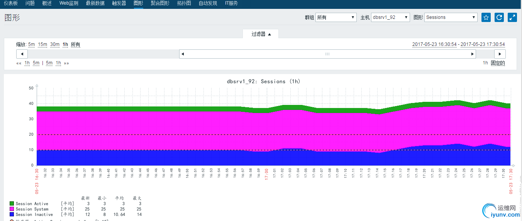The height and width of the screenshot is (221, 522).
Task: Click magenta Session System legend swatch
Action: tap(12, 209)
